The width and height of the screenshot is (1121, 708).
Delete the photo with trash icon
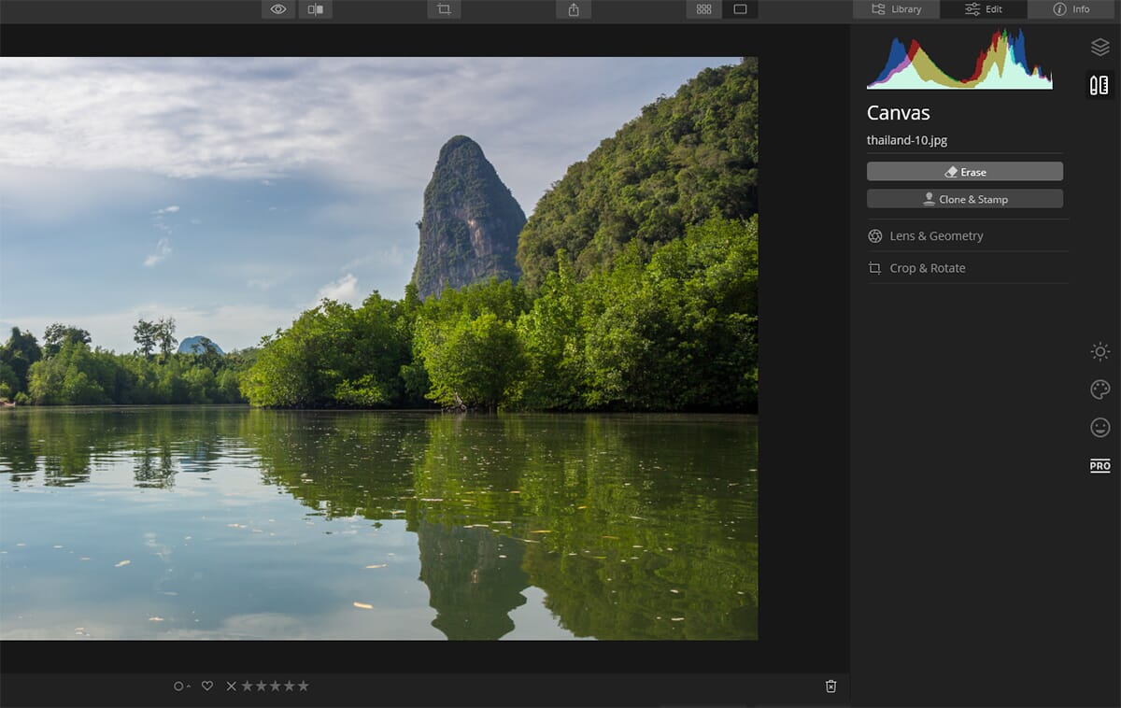click(x=831, y=687)
